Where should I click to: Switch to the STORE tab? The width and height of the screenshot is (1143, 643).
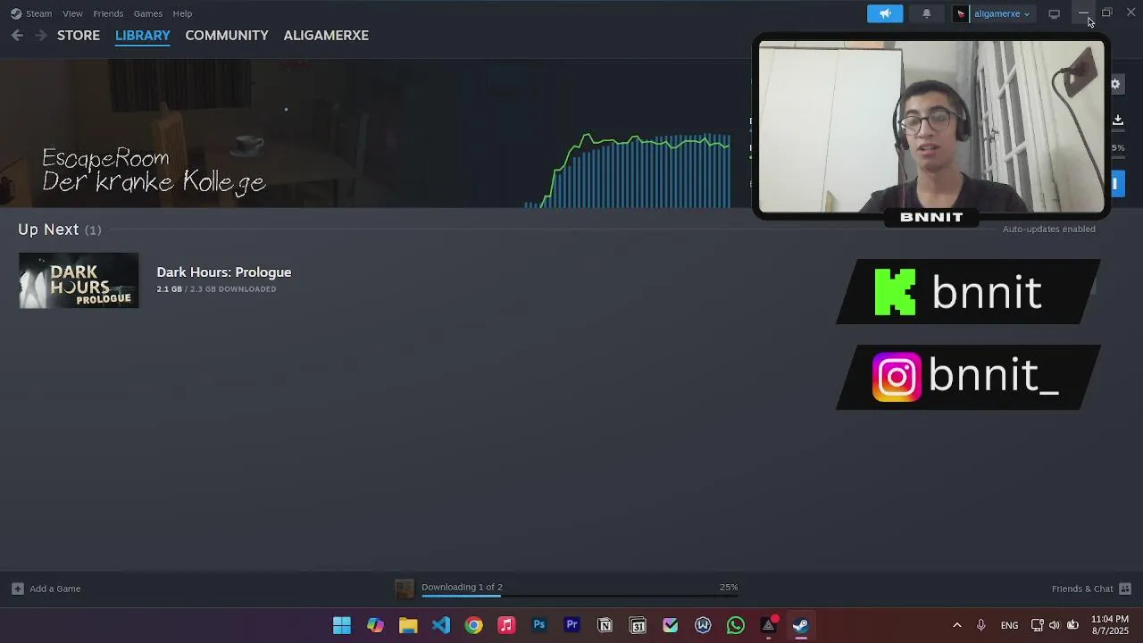tap(79, 35)
